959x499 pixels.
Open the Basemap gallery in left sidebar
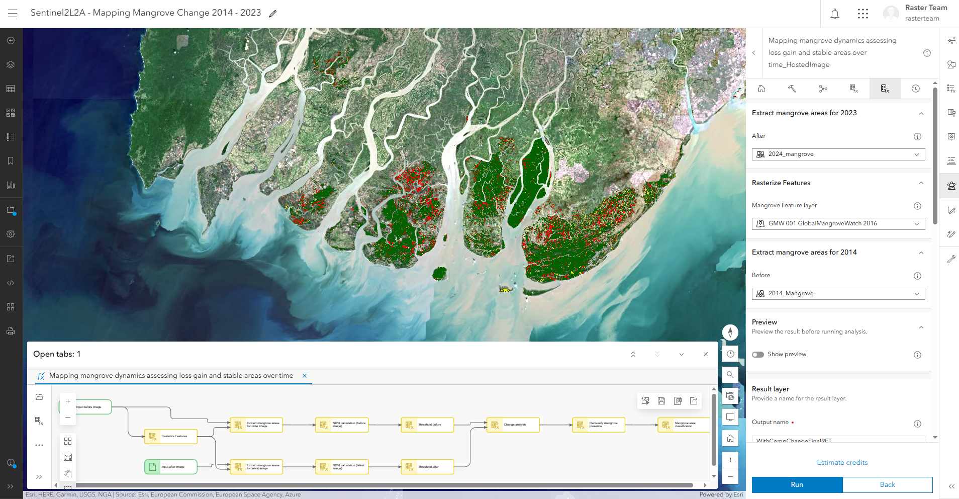coord(11,113)
